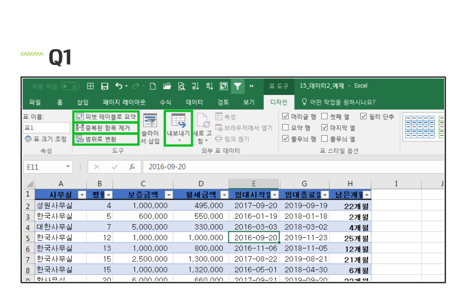Switch to the 데이터 ribbon tab
This screenshot has height=291, width=467.
click(195, 102)
